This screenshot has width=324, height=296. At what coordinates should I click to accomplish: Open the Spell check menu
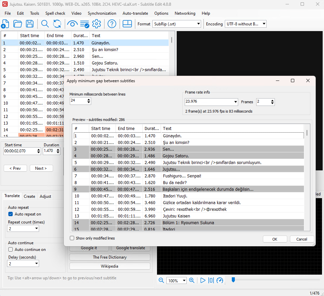[55, 13]
